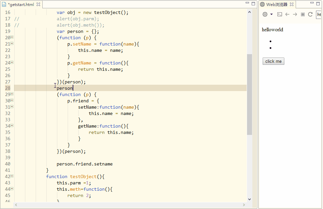Open the console icon in Web浏览器 toolbar

point(280,14)
